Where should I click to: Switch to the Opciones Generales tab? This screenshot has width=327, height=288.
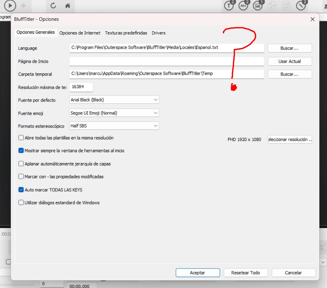click(x=36, y=32)
